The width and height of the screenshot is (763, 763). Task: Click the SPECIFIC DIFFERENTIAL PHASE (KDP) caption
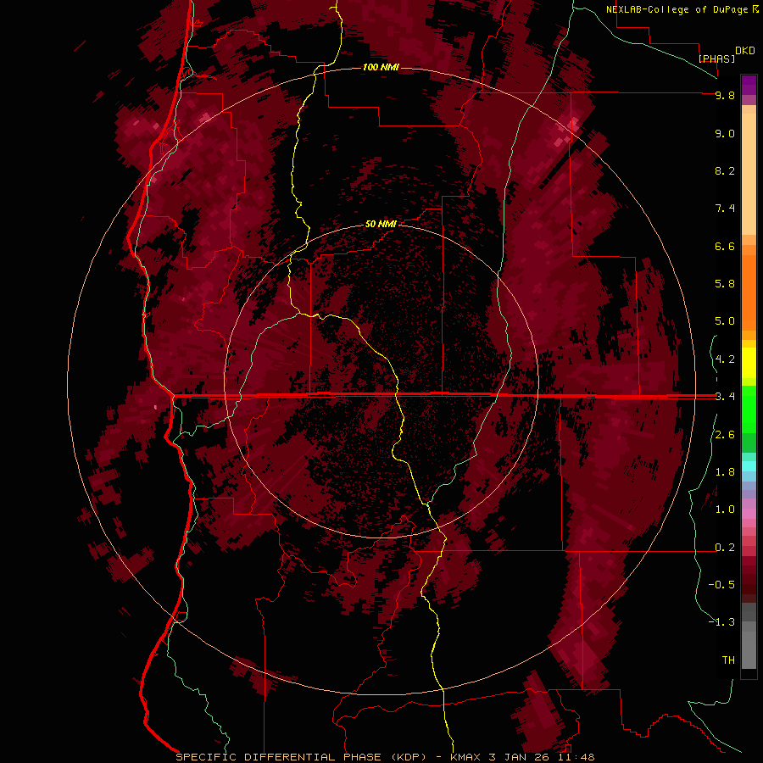coord(303,757)
